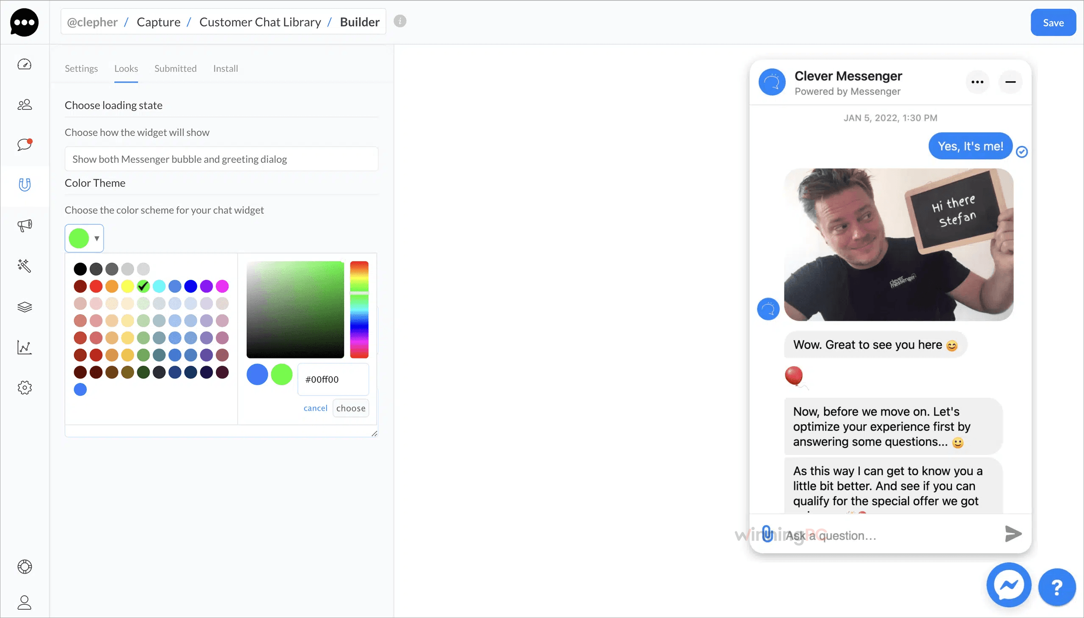Click the send arrow icon in chat
This screenshot has height=618, width=1084.
pos(1013,533)
